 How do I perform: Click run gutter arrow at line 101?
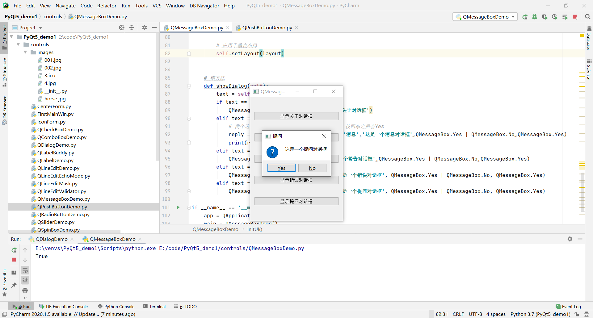click(x=178, y=207)
